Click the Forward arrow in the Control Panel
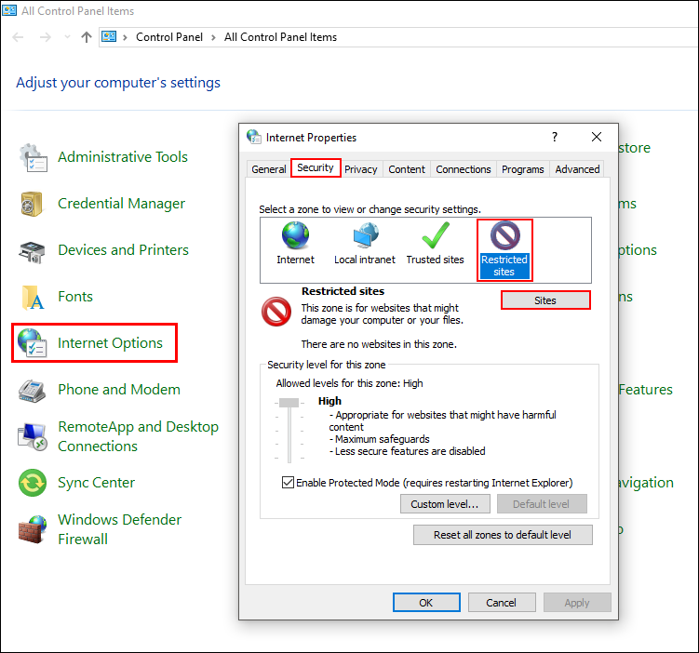 (x=45, y=37)
